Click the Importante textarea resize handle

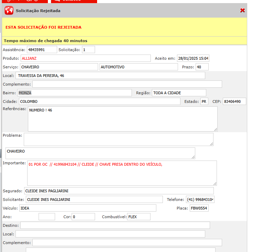pos(215,184)
